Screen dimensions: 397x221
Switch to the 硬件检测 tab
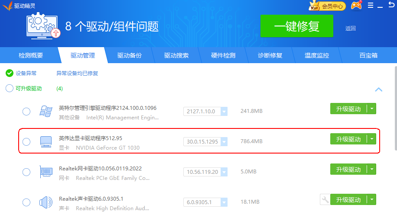tap(223, 55)
